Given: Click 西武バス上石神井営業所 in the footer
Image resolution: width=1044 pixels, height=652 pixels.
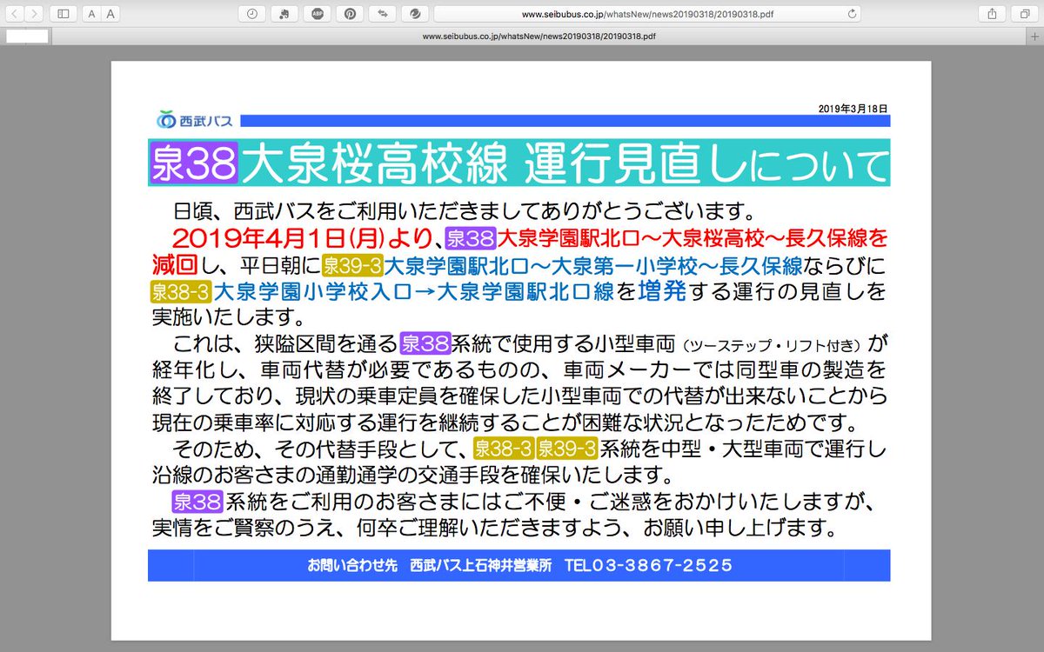Looking at the screenshot, I should (481, 566).
